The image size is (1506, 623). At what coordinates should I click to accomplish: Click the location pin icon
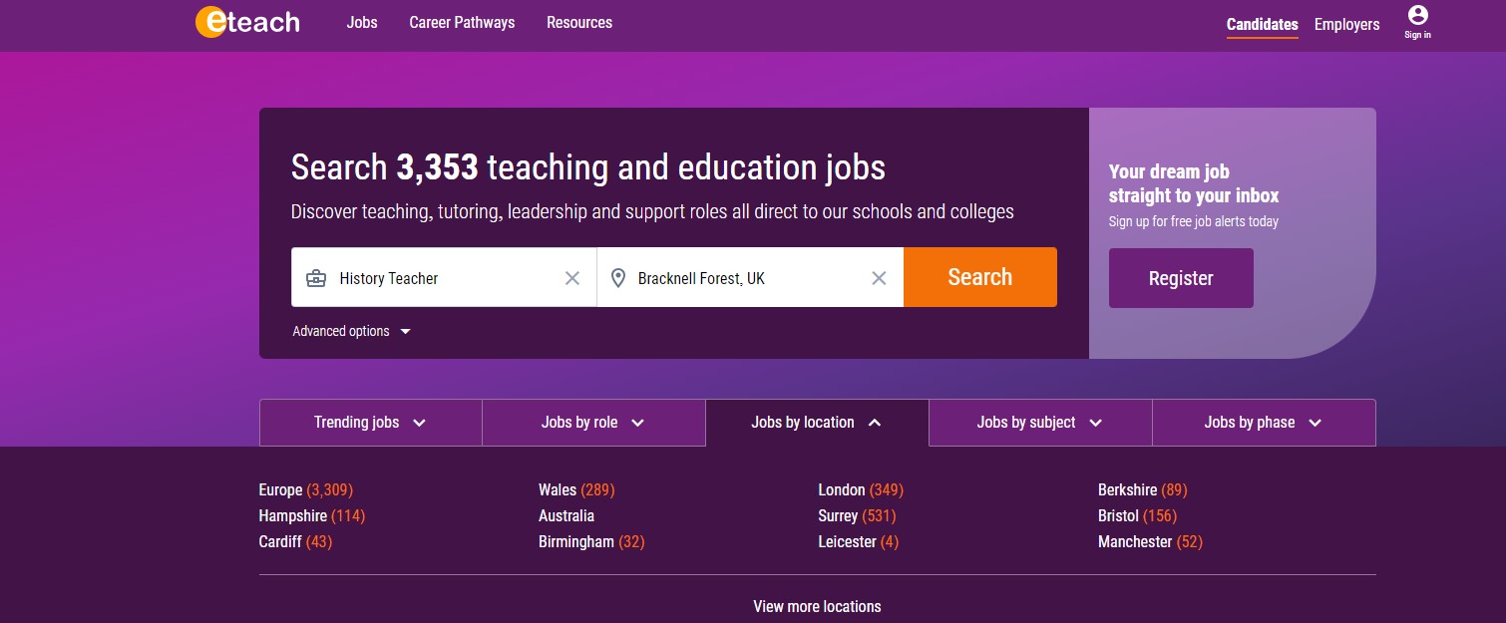coord(618,278)
